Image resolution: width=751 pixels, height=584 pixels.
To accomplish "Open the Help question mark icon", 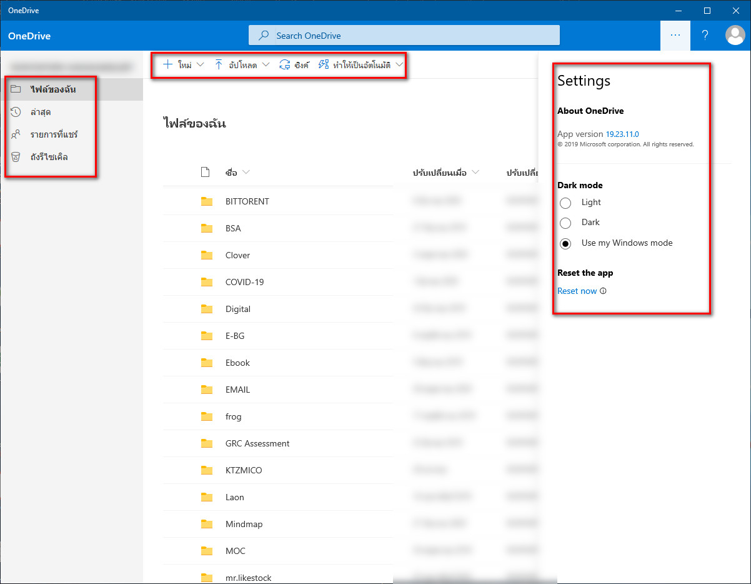I will click(705, 36).
